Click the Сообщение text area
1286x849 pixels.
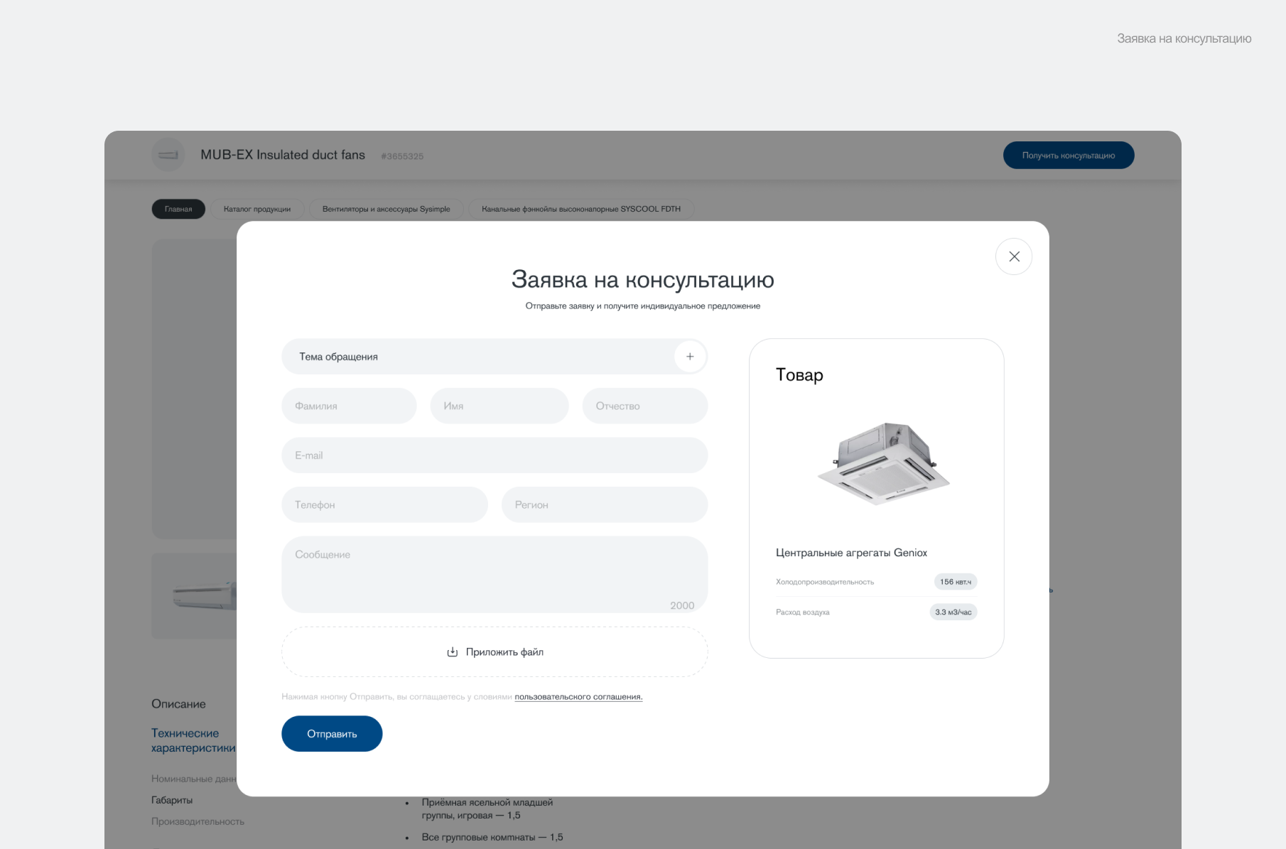[495, 574]
